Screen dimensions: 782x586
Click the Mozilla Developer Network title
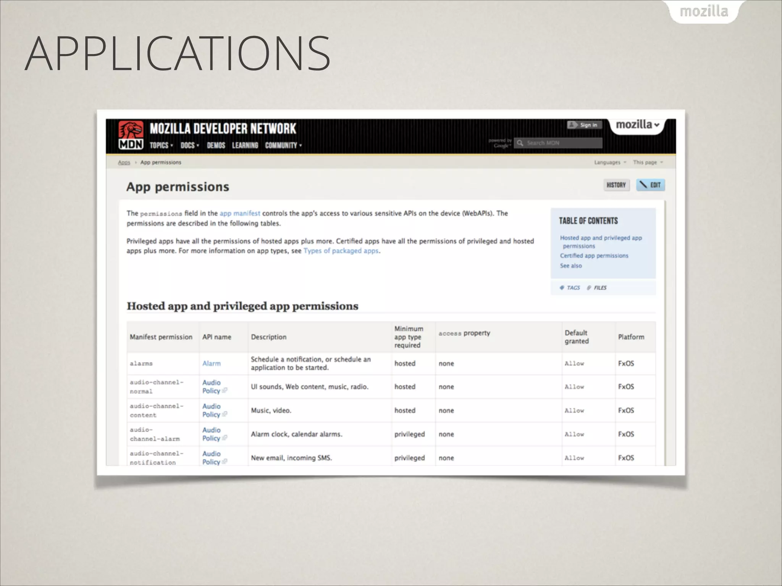point(223,129)
